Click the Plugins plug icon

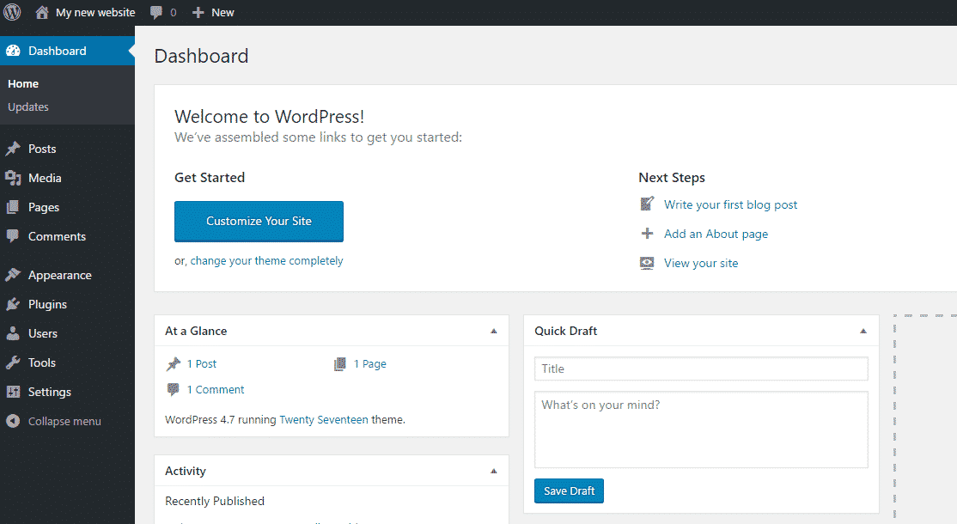13,304
